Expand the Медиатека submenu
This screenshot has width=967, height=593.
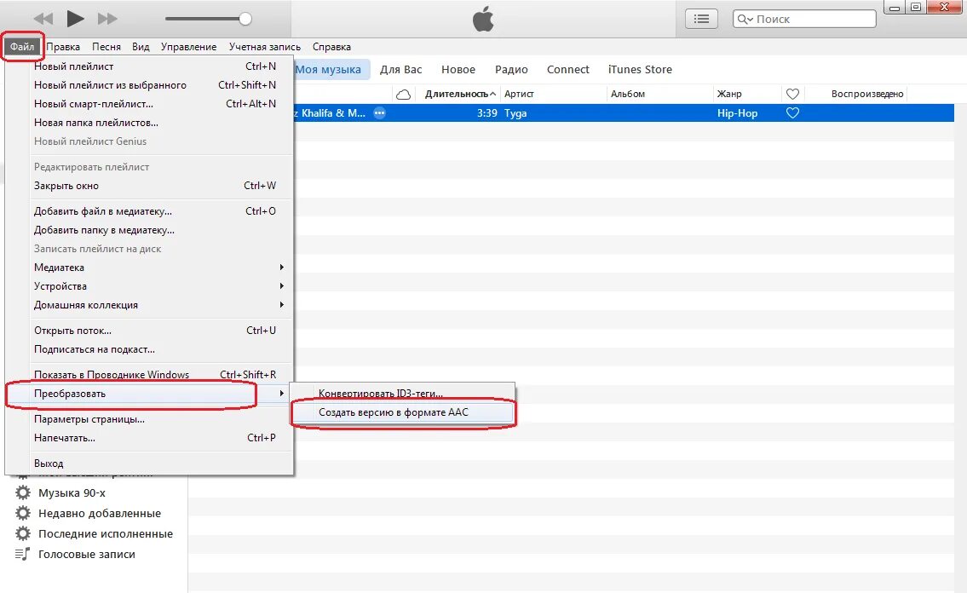(x=148, y=268)
